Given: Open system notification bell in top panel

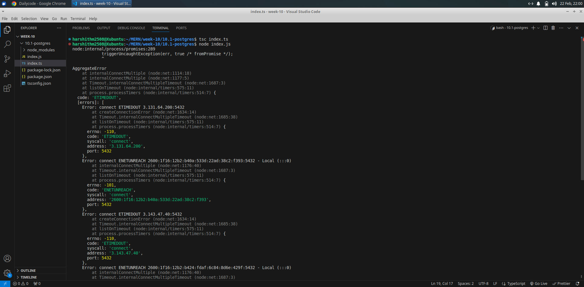Looking at the screenshot, I should tap(538, 4).
